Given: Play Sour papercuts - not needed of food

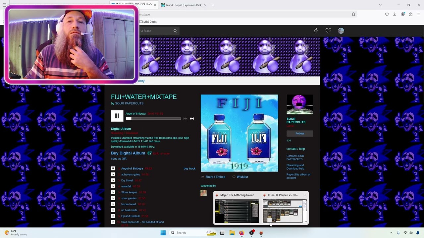Looking at the screenshot, I should pyautogui.click(x=113, y=222).
